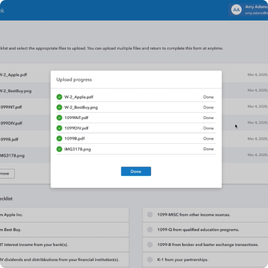Image resolution: width=268 pixels, height=268 pixels.
Task: Click Mar 4, 2020 date of W-2_Apple.pdf
Action: tap(257, 74)
